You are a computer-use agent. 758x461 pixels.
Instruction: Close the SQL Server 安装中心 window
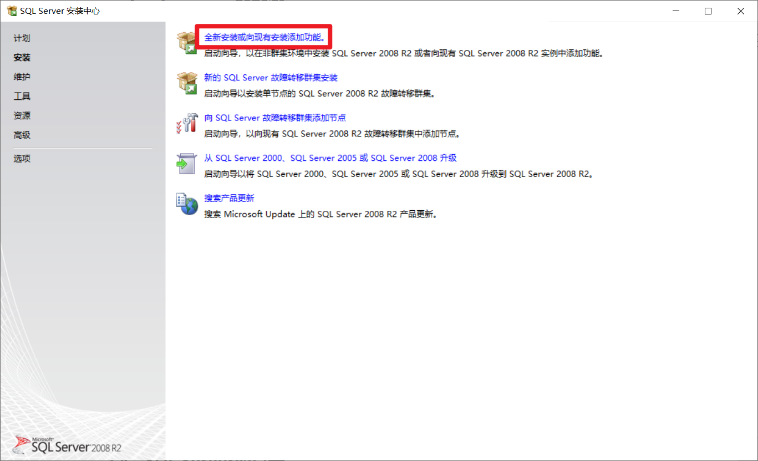[x=741, y=11]
